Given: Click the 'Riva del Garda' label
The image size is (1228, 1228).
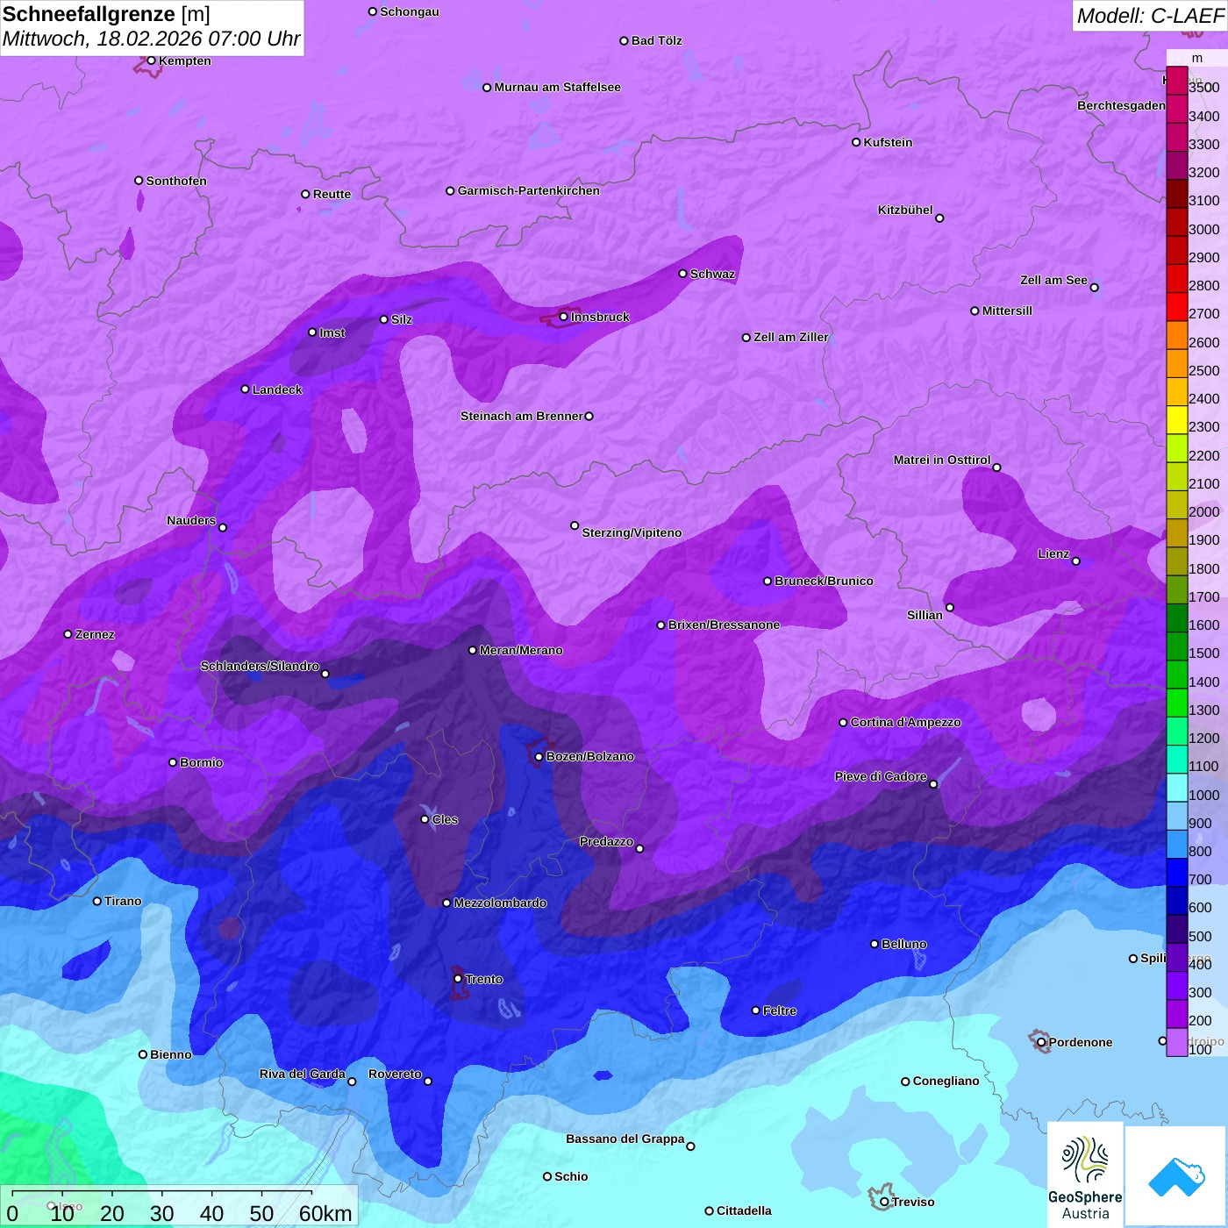Looking at the screenshot, I should pyautogui.click(x=303, y=1074).
